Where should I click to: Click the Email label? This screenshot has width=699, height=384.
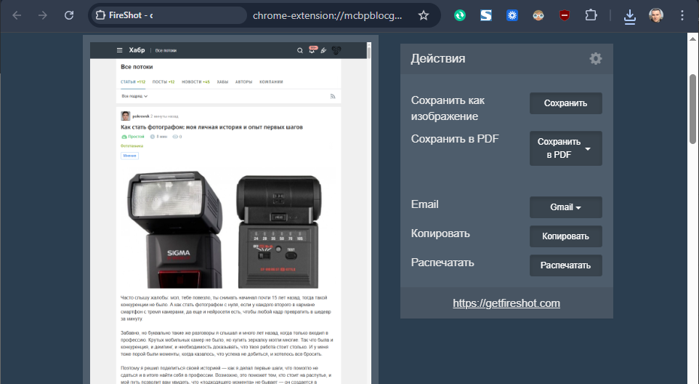click(x=425, y=204)
